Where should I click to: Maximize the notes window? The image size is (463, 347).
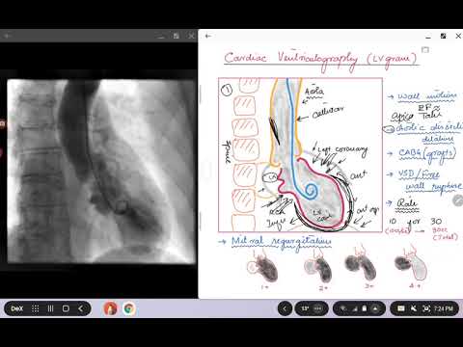point(443,36)
